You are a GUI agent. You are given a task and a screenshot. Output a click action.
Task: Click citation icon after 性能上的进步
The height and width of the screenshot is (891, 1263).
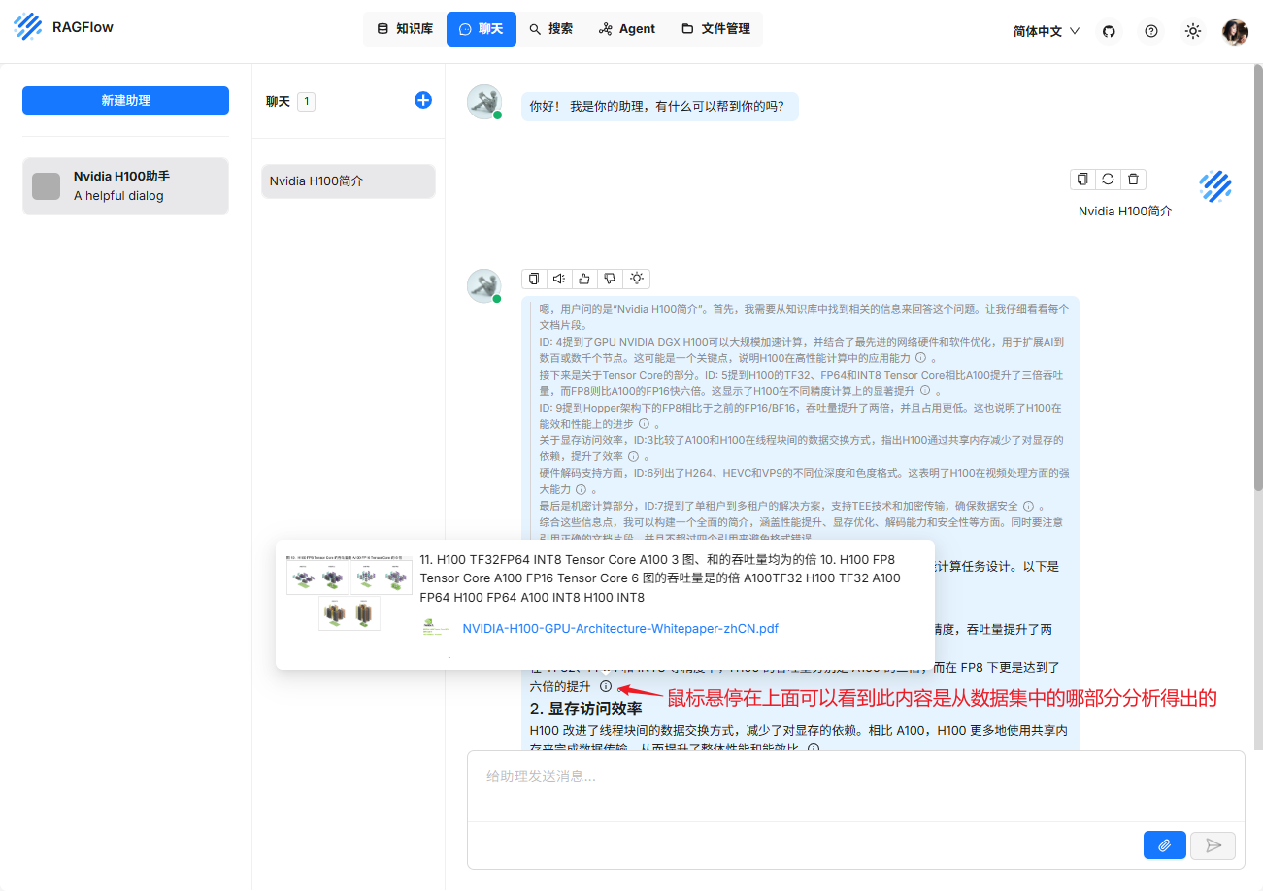tap(645, 424)
